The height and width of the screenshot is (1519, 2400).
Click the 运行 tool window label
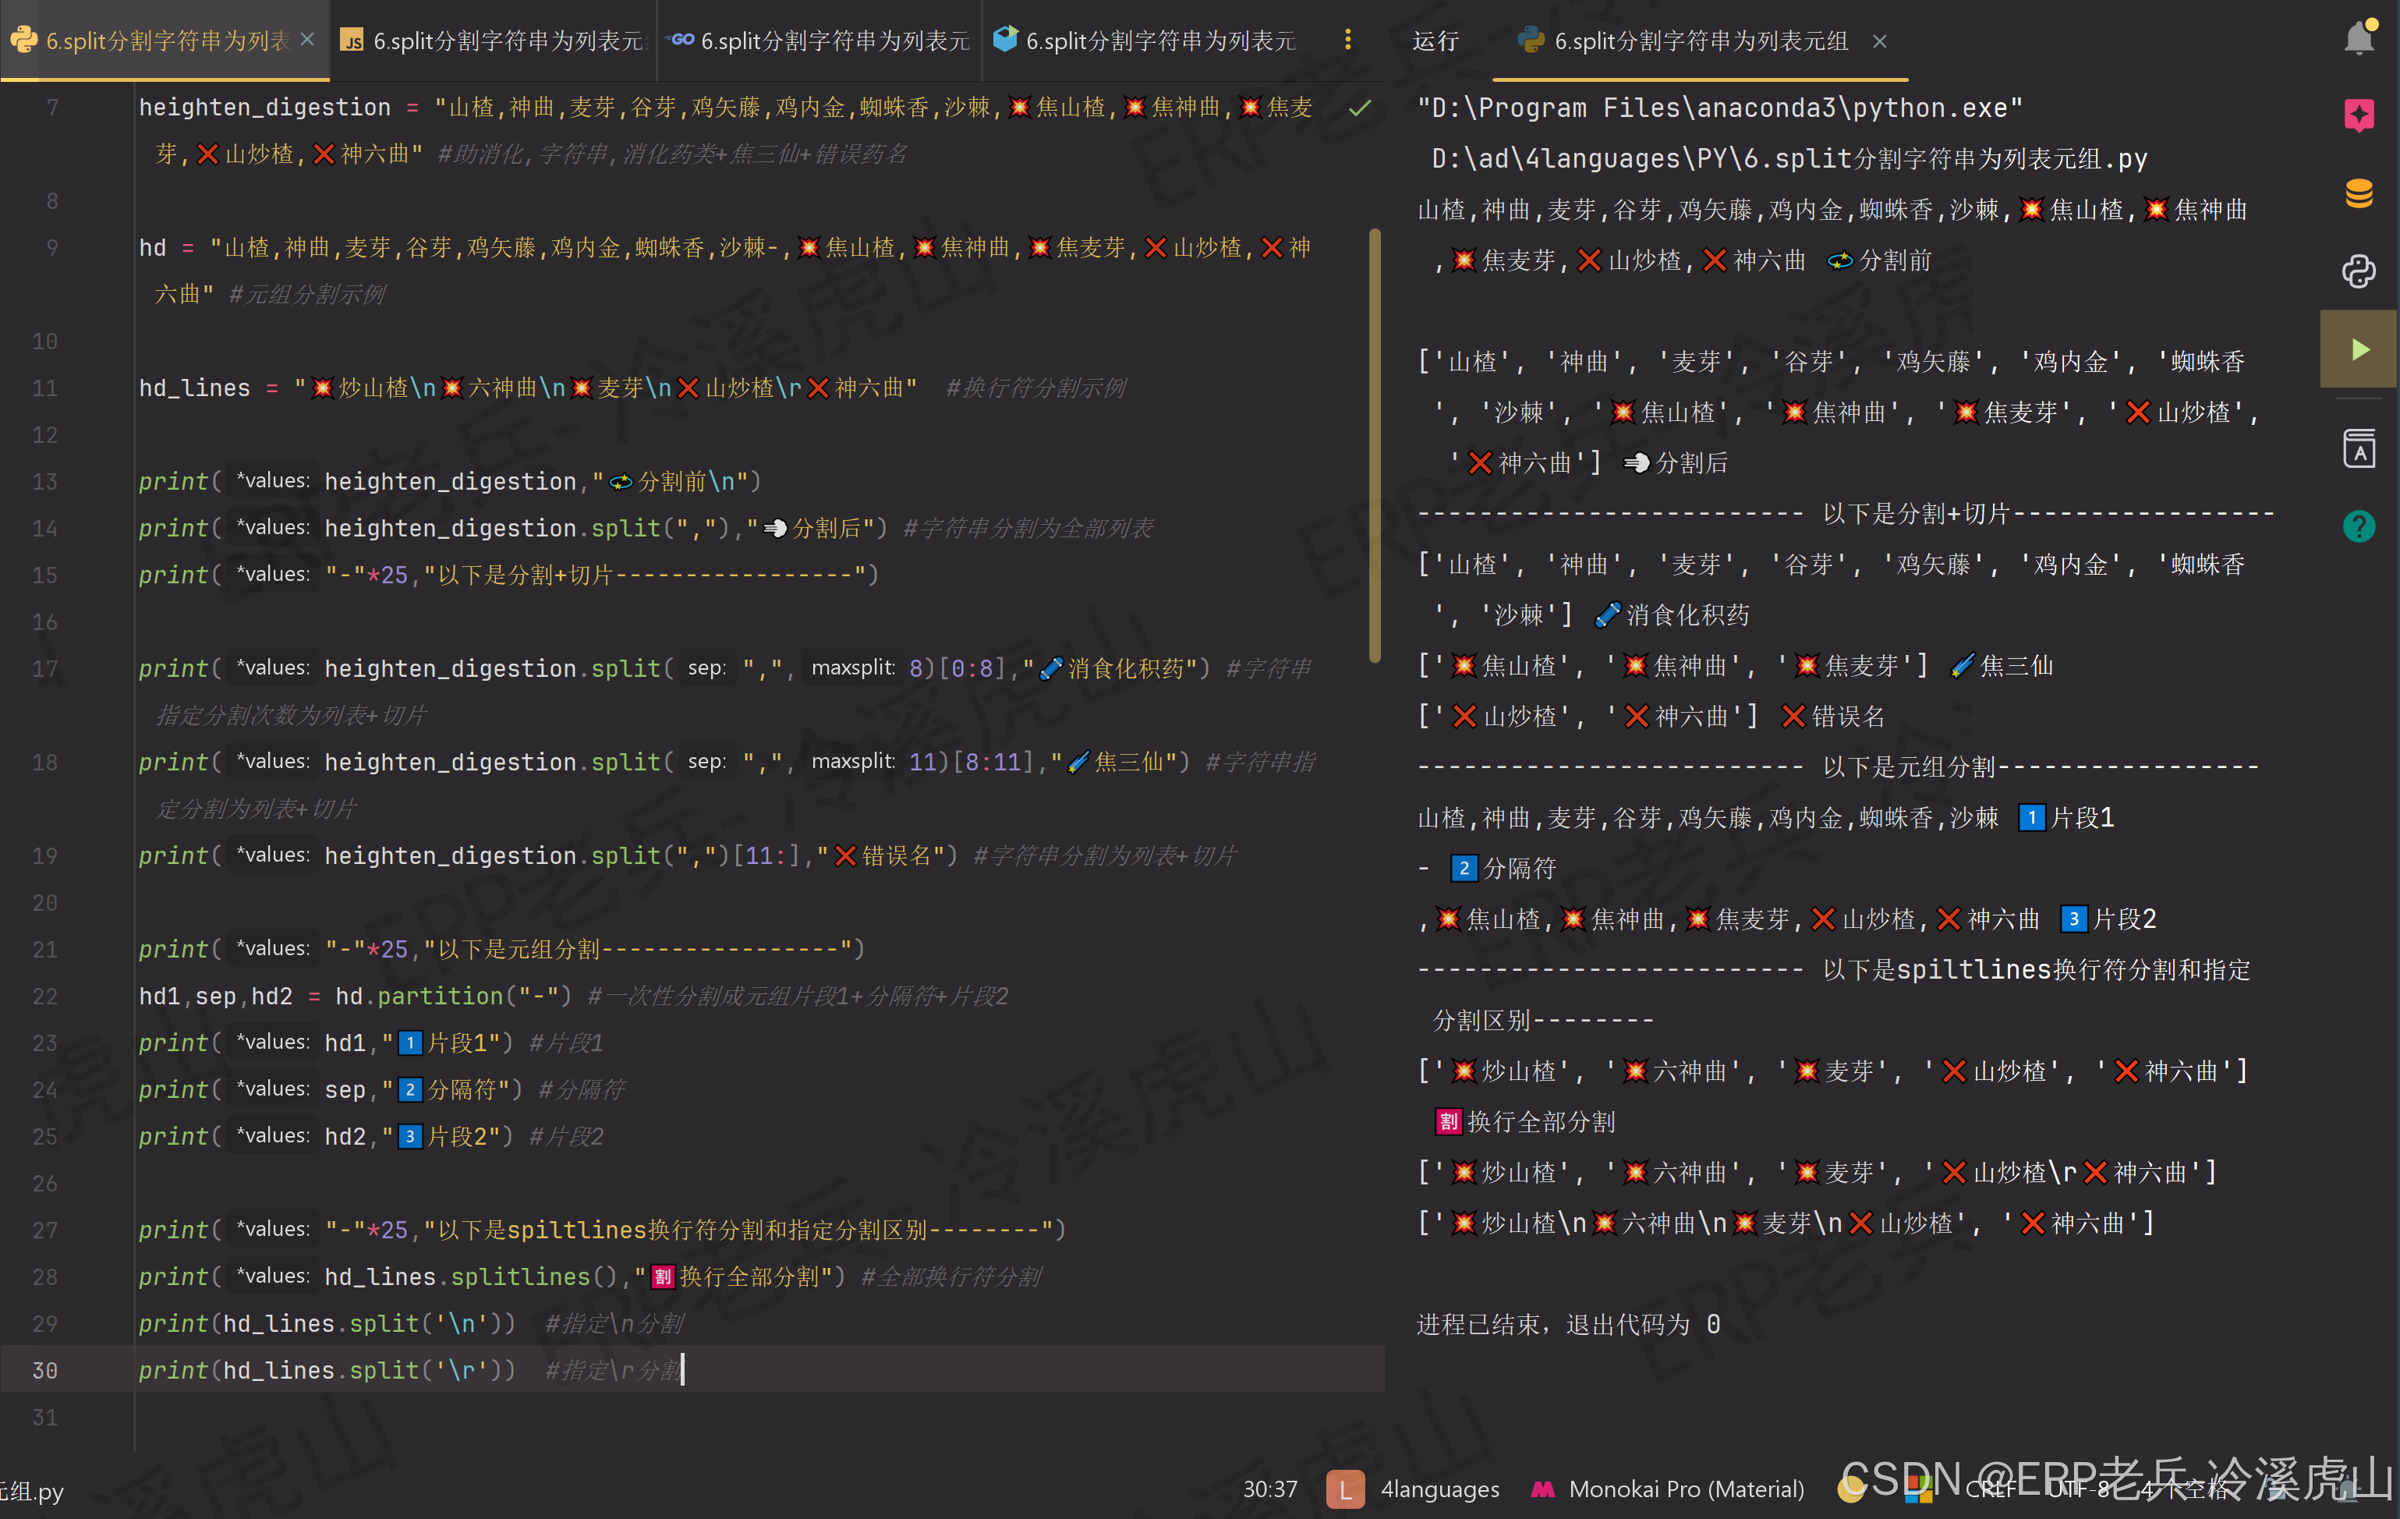pyautogui.click(x=1435, y=41)
